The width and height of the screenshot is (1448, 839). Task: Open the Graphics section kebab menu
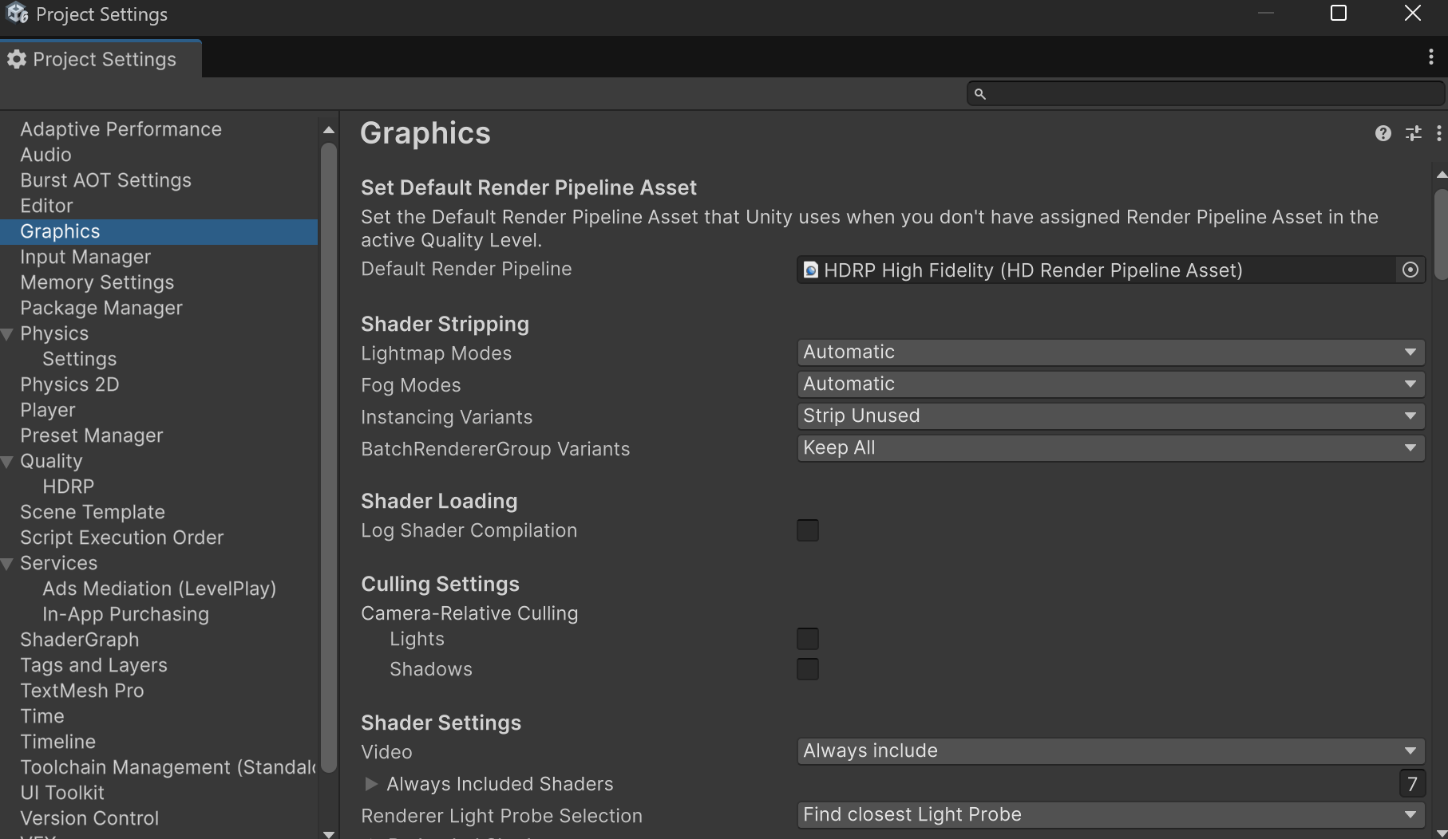(x=1438, y=134)
